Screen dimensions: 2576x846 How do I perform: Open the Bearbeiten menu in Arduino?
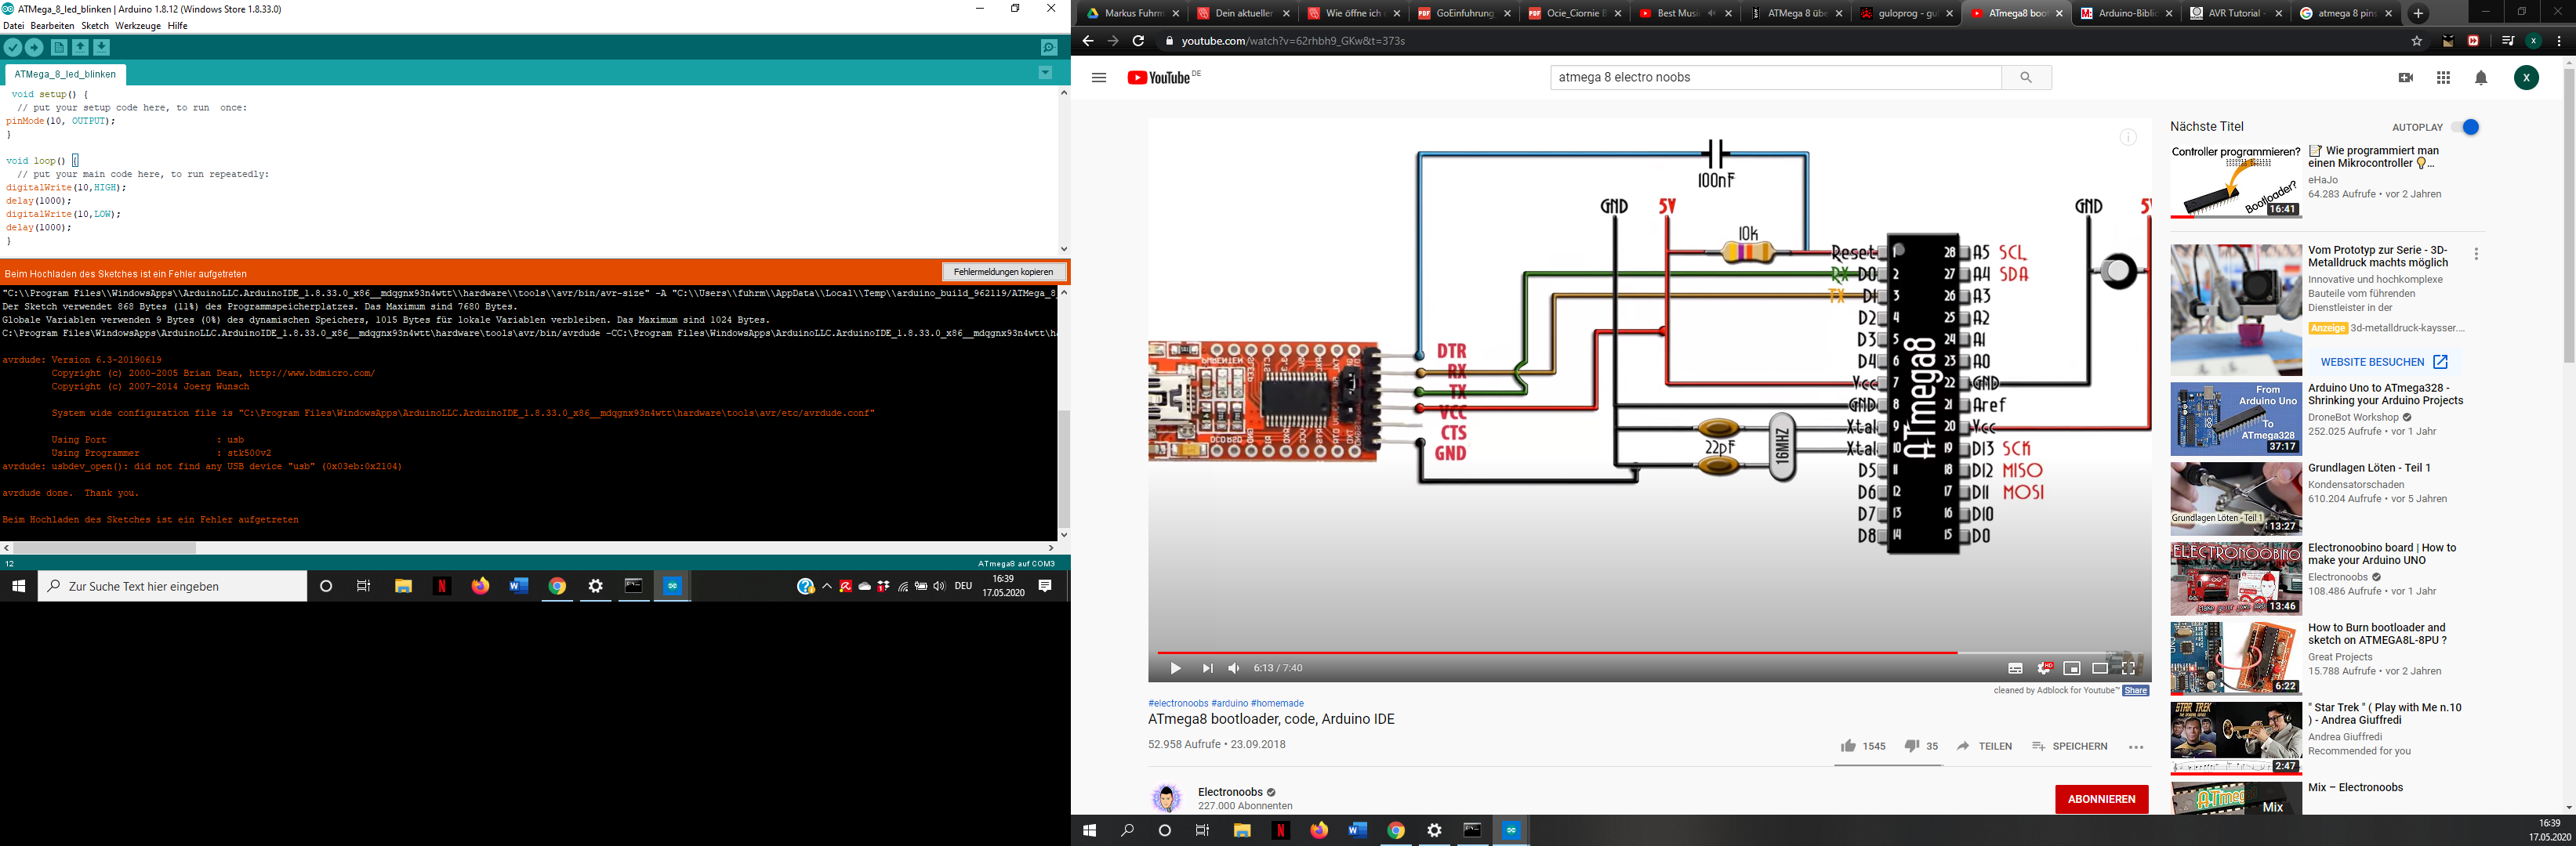pyautogui.click(x=52, y=26)
